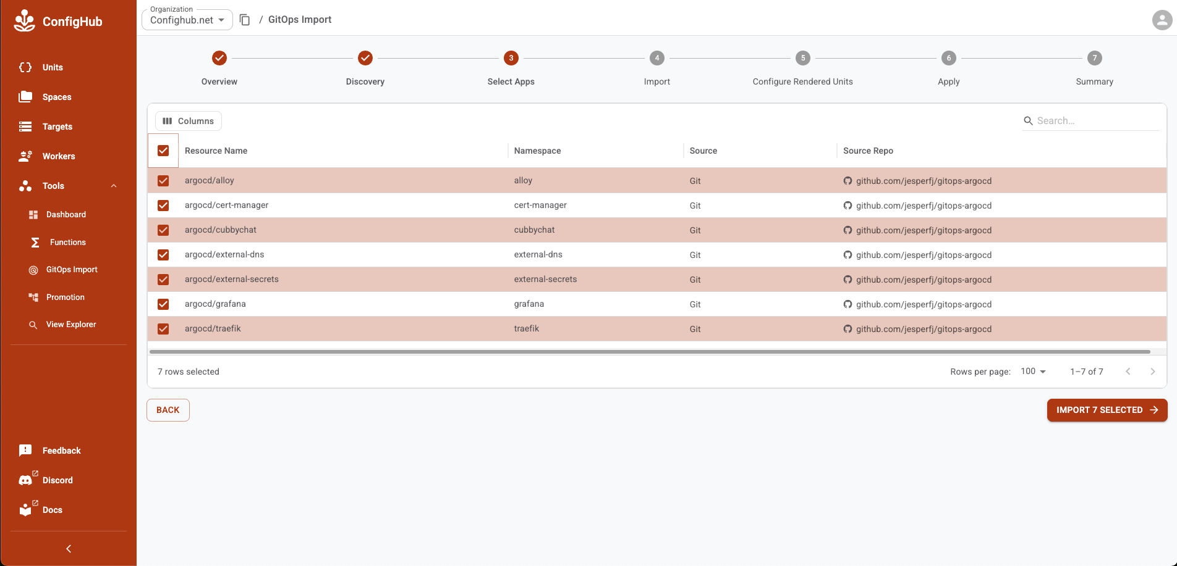Click the "1–7 of 7" pagination text
1177x566 pixels.
click(x=1087, y=372)
